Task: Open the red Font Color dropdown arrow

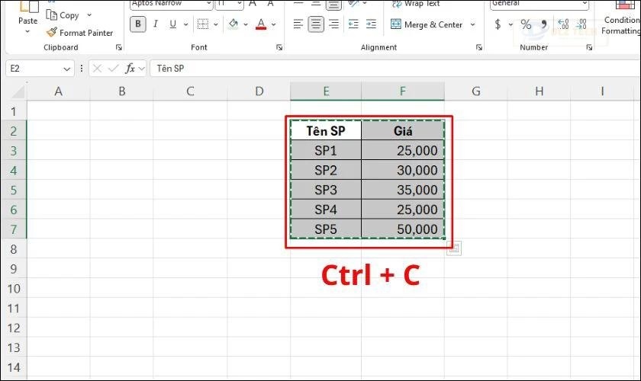Action: [275, 24]
